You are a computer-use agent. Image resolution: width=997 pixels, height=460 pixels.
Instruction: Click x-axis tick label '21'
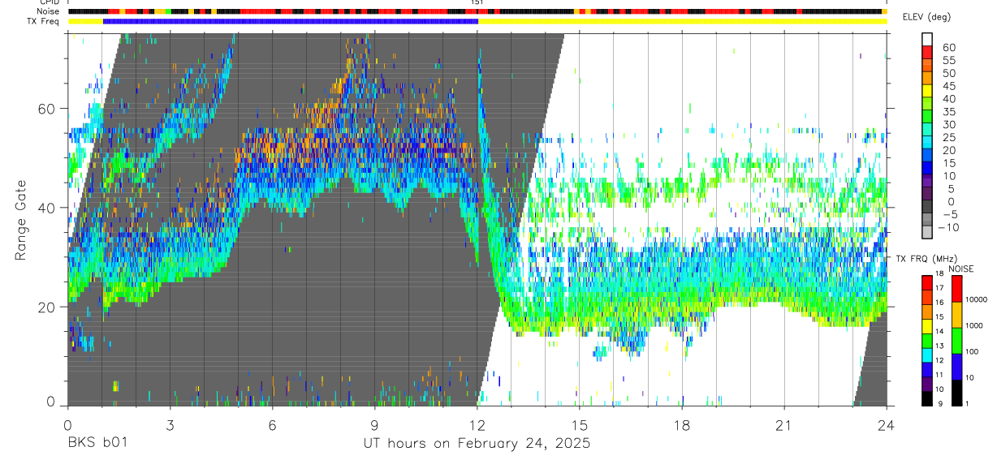click(x=784, y=424)
